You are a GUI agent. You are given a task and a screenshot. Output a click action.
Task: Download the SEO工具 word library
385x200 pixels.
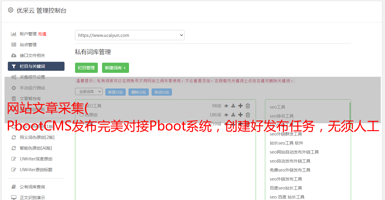point(233,106)
